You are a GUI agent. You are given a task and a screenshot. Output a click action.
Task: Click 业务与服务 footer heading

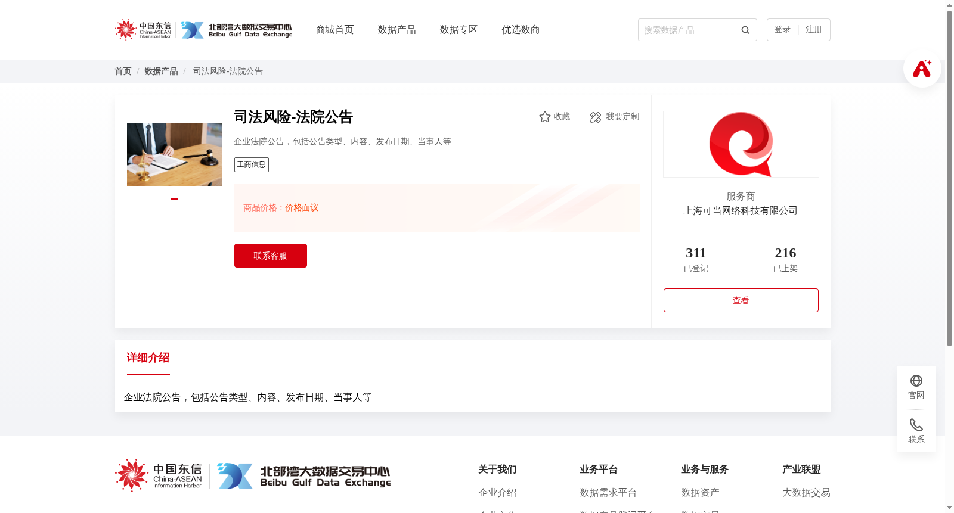705,470
